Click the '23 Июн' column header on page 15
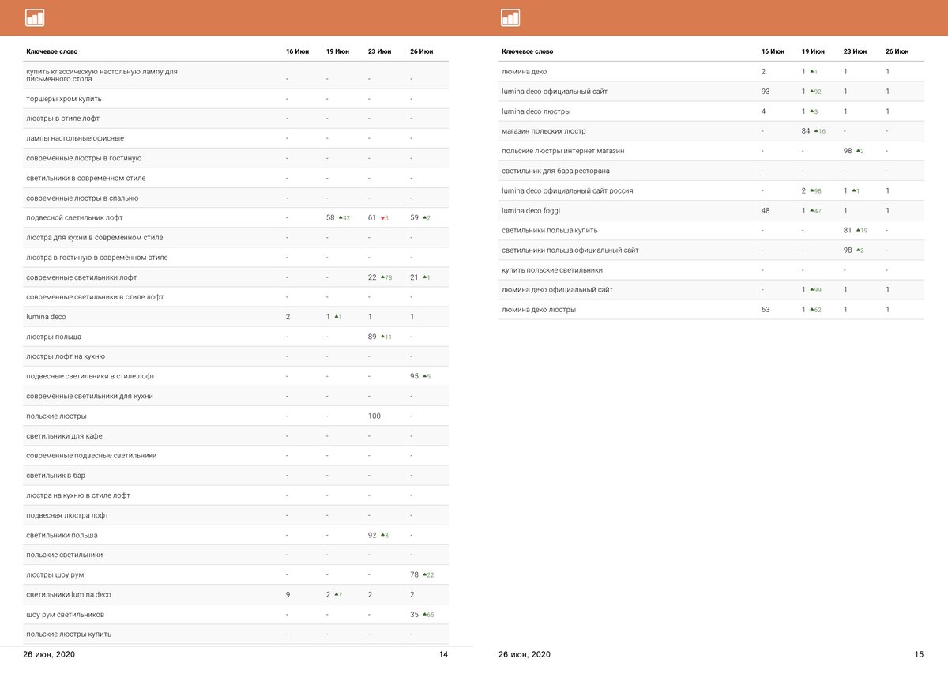 tap(855, 51)
